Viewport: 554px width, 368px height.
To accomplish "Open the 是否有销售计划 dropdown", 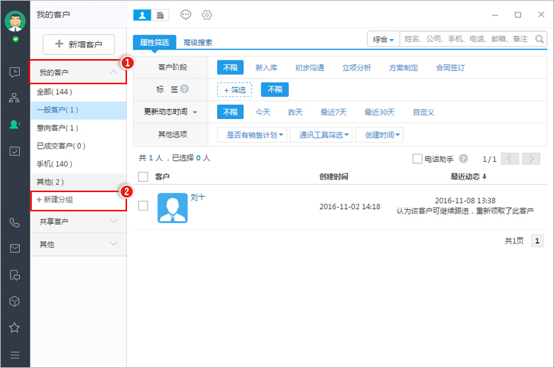I will point(252,134).
